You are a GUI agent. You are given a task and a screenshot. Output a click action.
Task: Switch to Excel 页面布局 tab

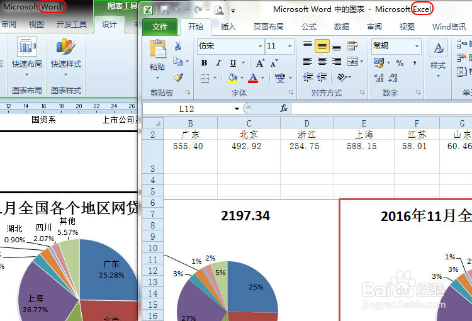[x=268, y=27]
